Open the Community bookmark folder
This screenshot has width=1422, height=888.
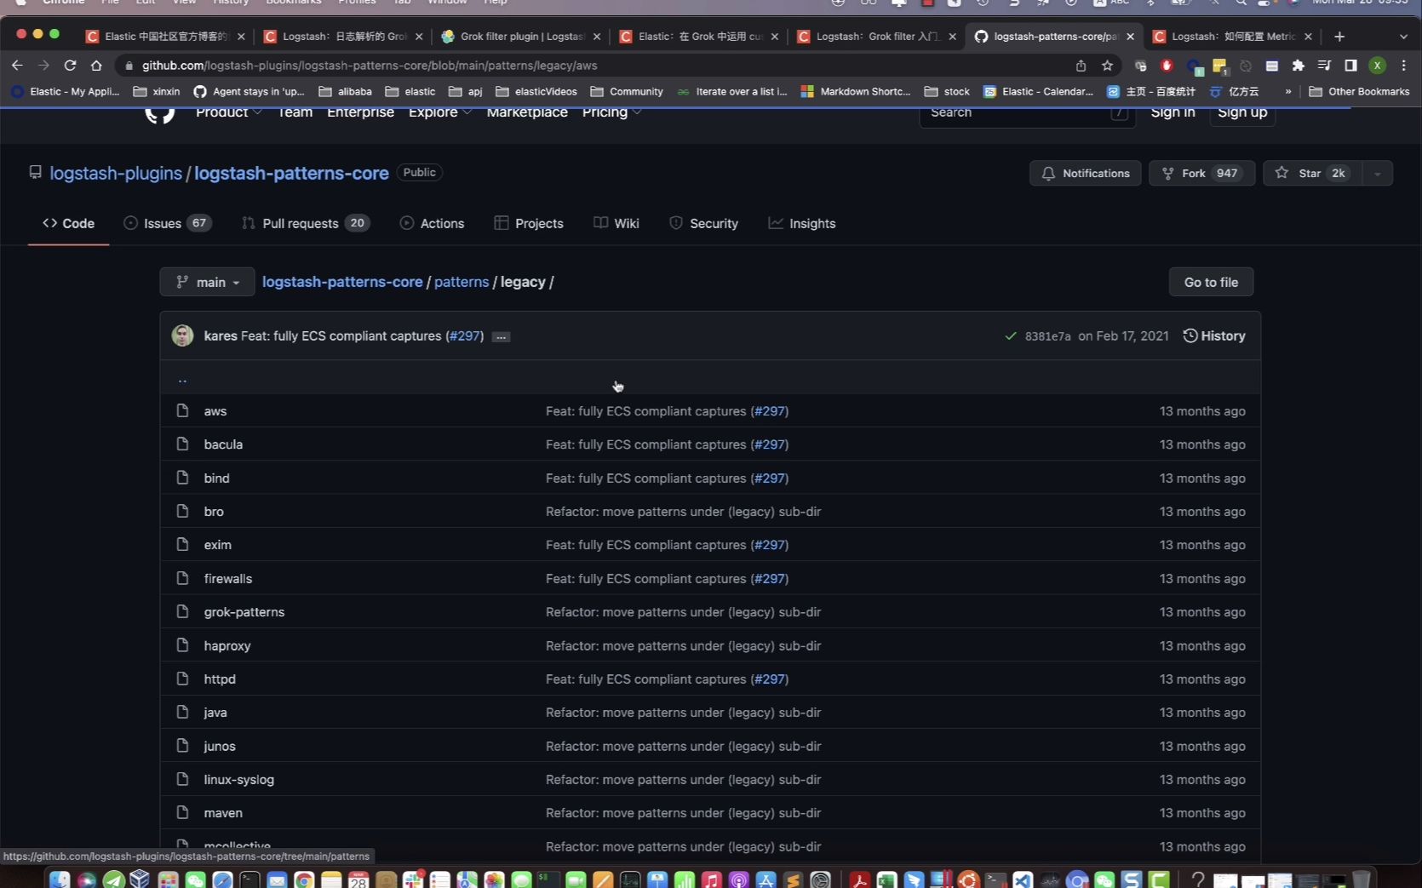[x=627, y=91]
